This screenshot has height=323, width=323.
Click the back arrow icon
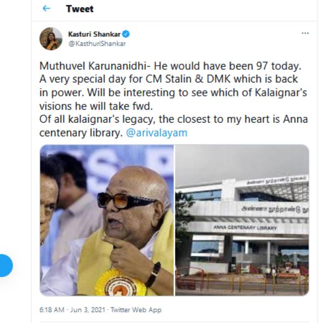[46, 9]
